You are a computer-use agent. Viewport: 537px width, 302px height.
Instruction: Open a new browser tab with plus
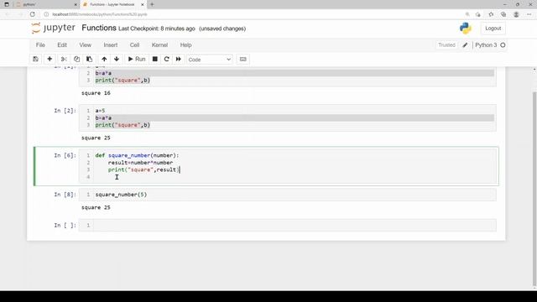(152, 4)
